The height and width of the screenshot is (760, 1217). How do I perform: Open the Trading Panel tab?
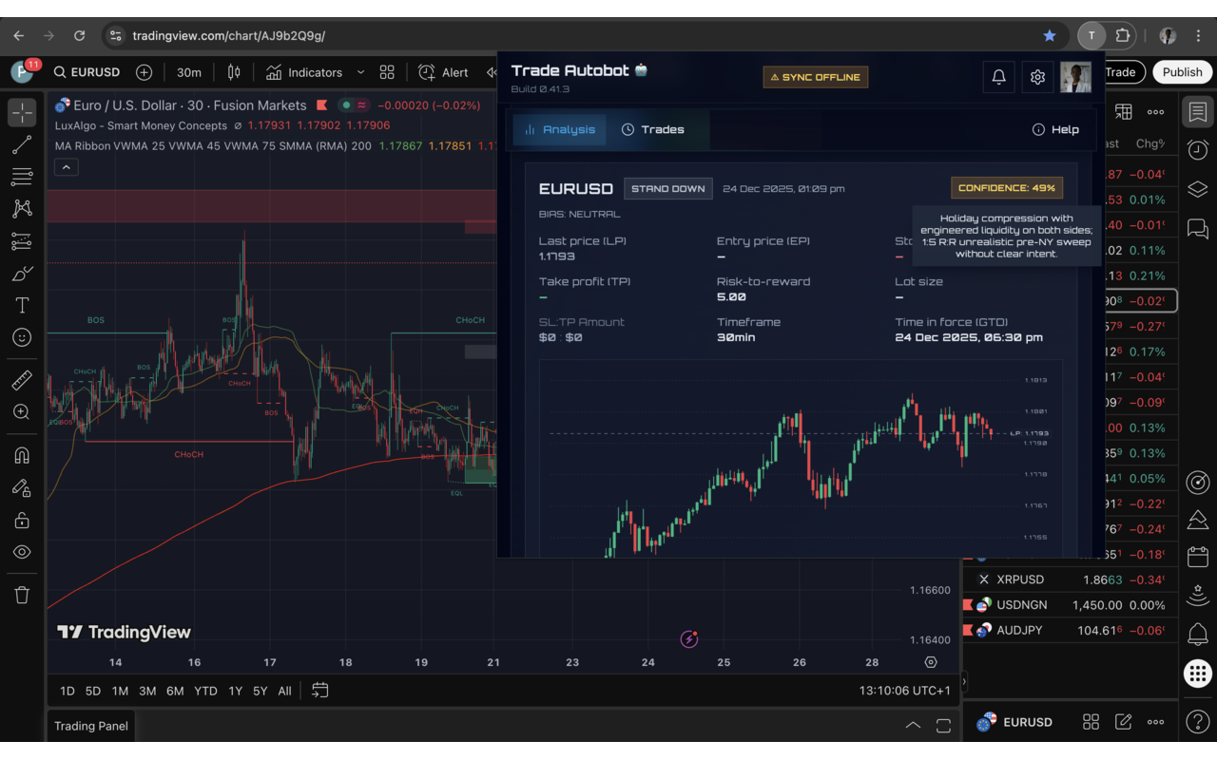click(x=91, y=726)
